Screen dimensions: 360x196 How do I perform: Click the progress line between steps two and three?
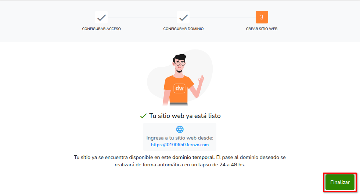[x=223, y=18]
